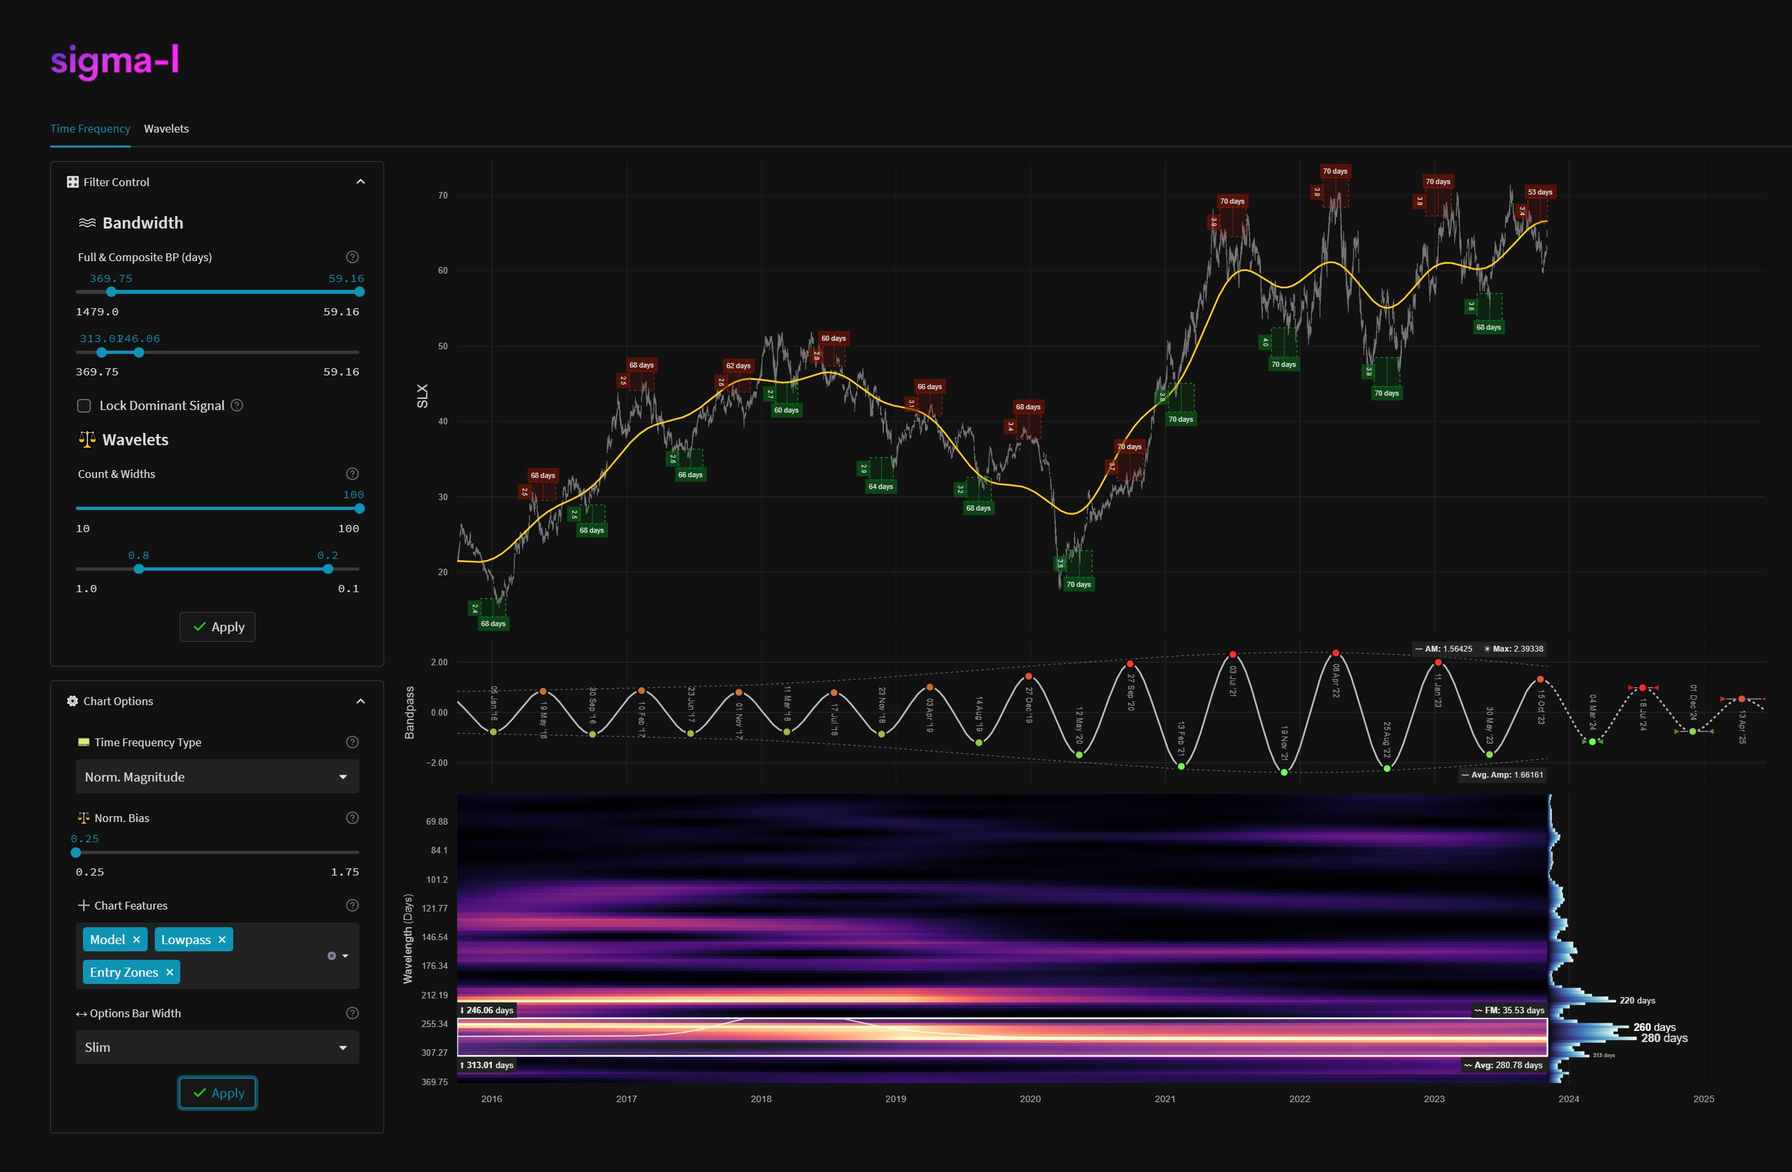Open help for Lock Dominant Signal

(236, 405)
